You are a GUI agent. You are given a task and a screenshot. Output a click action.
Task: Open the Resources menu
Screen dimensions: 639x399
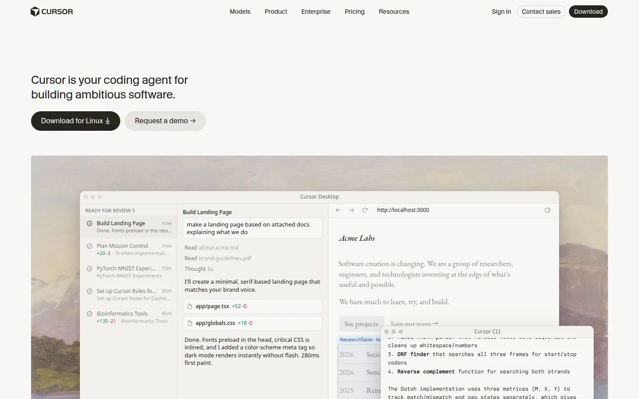pyautogui.click(x=394, y=12)
